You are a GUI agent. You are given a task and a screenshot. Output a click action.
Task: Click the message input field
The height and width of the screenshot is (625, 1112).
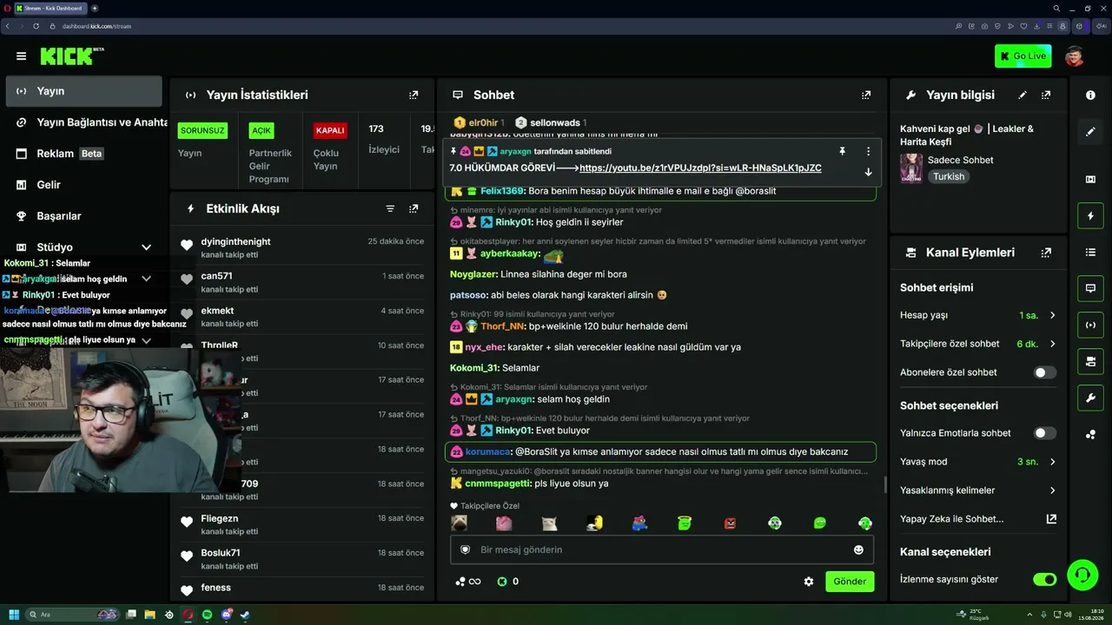coord(662,549)
